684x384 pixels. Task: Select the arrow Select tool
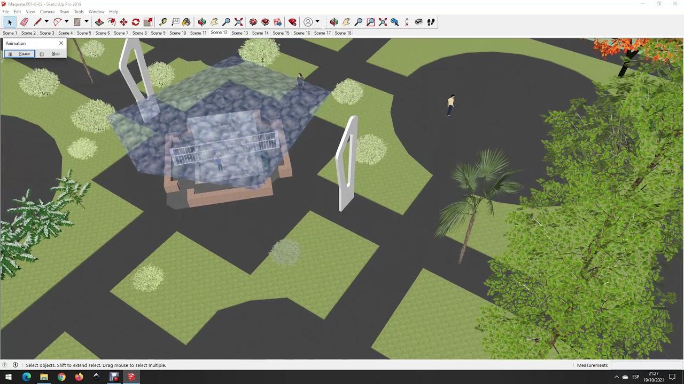pyautogui.click(x=10, y=22)
